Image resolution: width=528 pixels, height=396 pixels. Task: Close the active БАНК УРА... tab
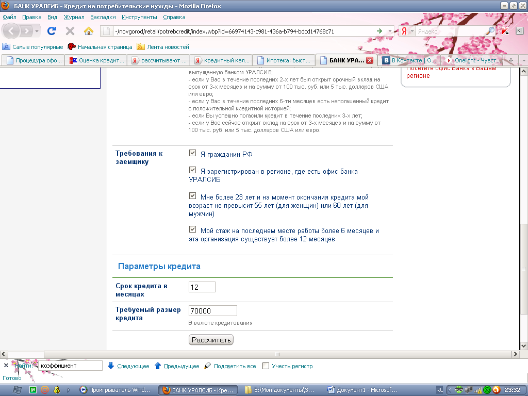370,60
